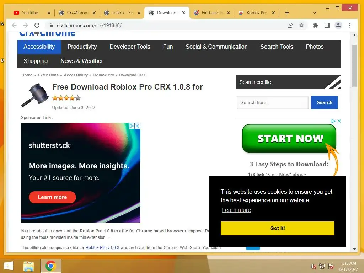Open the Accessibility category

[x=39, y=47]
